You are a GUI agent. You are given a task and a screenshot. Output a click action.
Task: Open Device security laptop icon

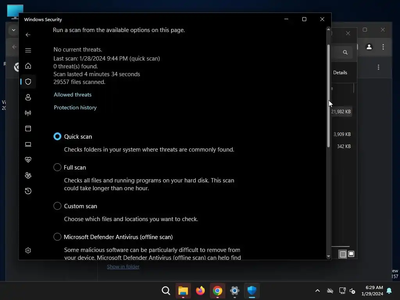(28, 144)
